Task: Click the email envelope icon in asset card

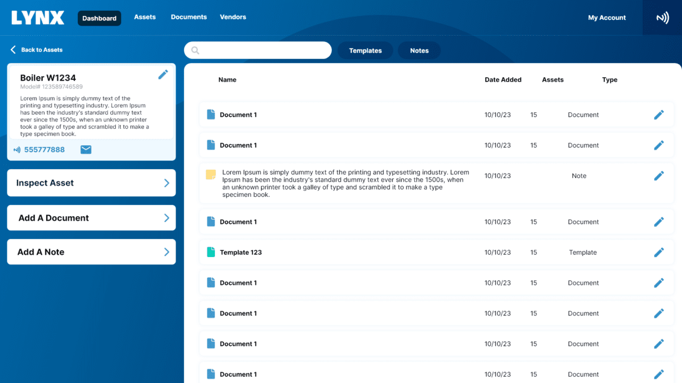Action: pos(86,150)
